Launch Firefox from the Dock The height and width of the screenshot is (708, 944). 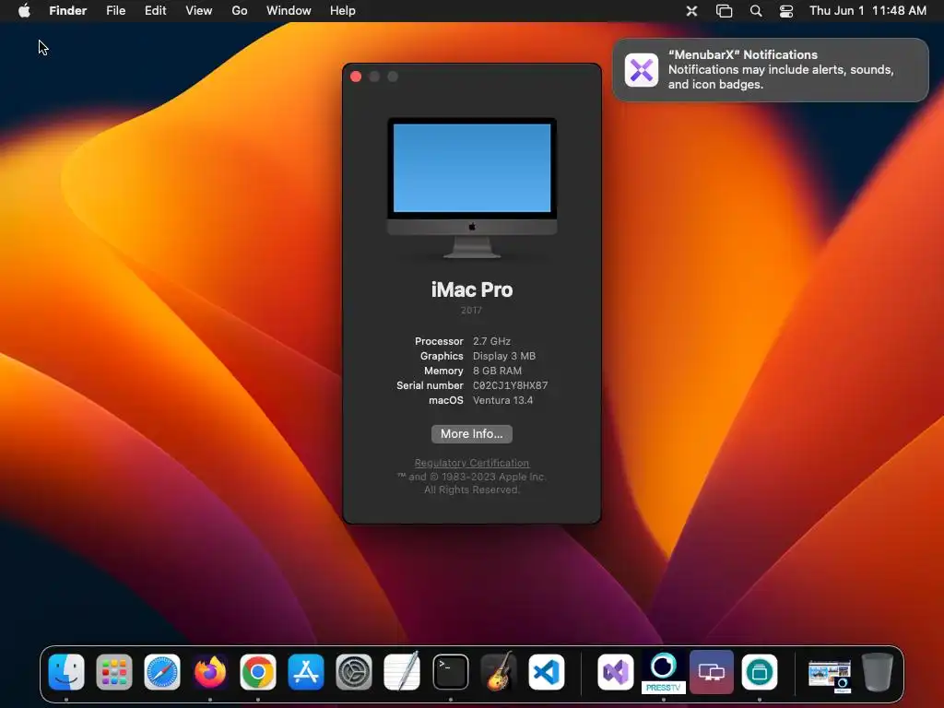pos(210,671)
